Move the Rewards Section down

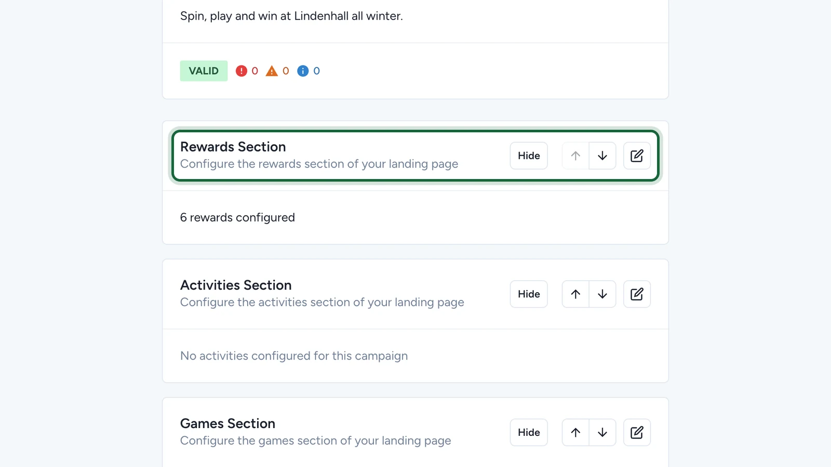coord(602,156)
